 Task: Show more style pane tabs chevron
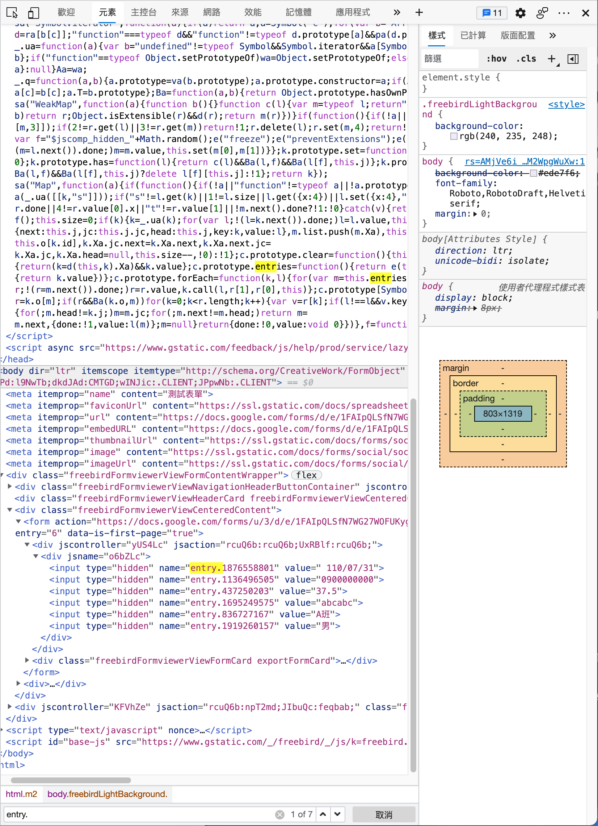tap(552, 36)
